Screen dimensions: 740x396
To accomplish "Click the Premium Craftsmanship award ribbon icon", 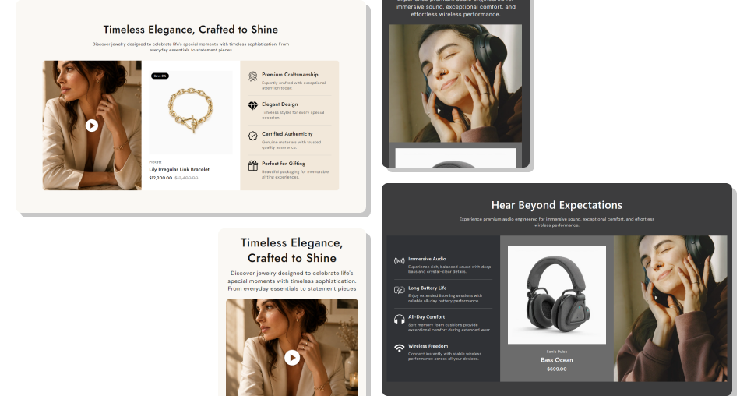I will click(253, 76).
